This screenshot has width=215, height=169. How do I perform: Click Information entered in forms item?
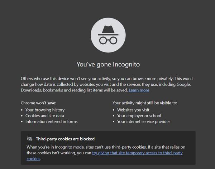pos(51,121)
